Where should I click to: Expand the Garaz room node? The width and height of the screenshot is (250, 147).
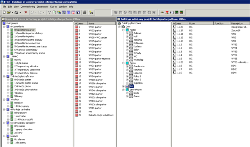[127, 96]
